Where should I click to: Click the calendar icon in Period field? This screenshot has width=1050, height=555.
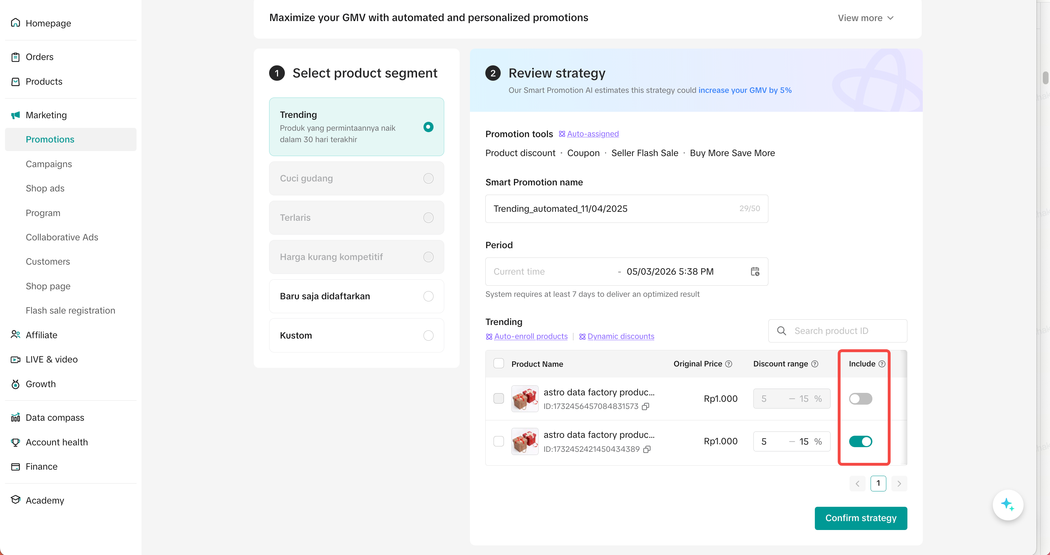coord(755,271)
